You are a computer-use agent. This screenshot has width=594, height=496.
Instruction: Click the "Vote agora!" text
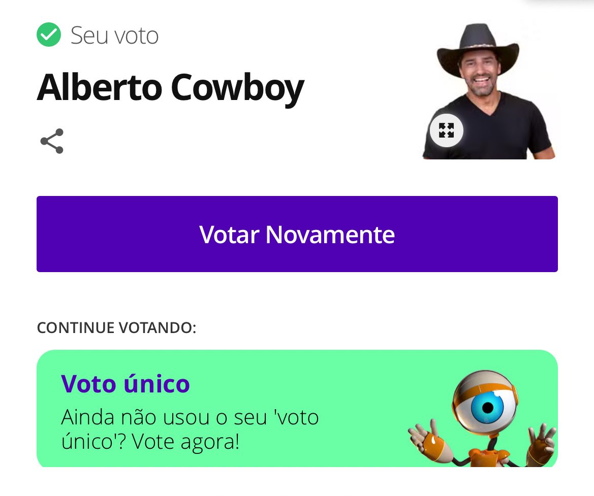coord(185,442)
